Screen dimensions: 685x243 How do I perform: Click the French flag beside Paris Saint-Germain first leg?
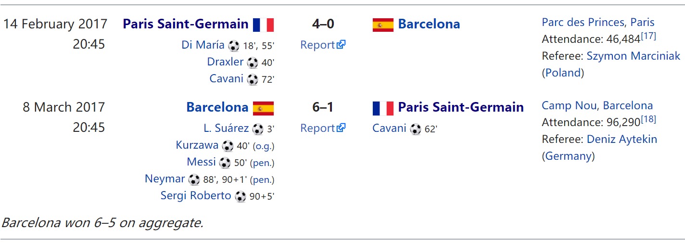(263, 25)
